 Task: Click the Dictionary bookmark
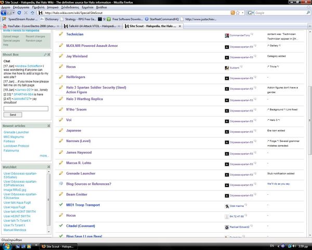click(50, 19)
